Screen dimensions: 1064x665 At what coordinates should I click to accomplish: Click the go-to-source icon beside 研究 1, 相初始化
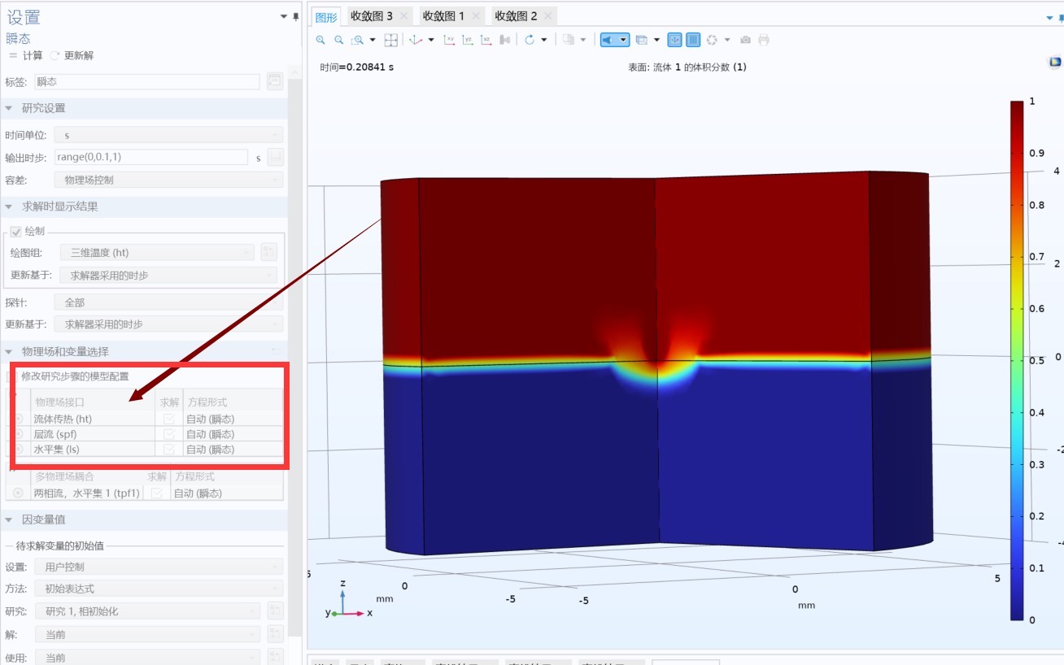click(275, 611)
